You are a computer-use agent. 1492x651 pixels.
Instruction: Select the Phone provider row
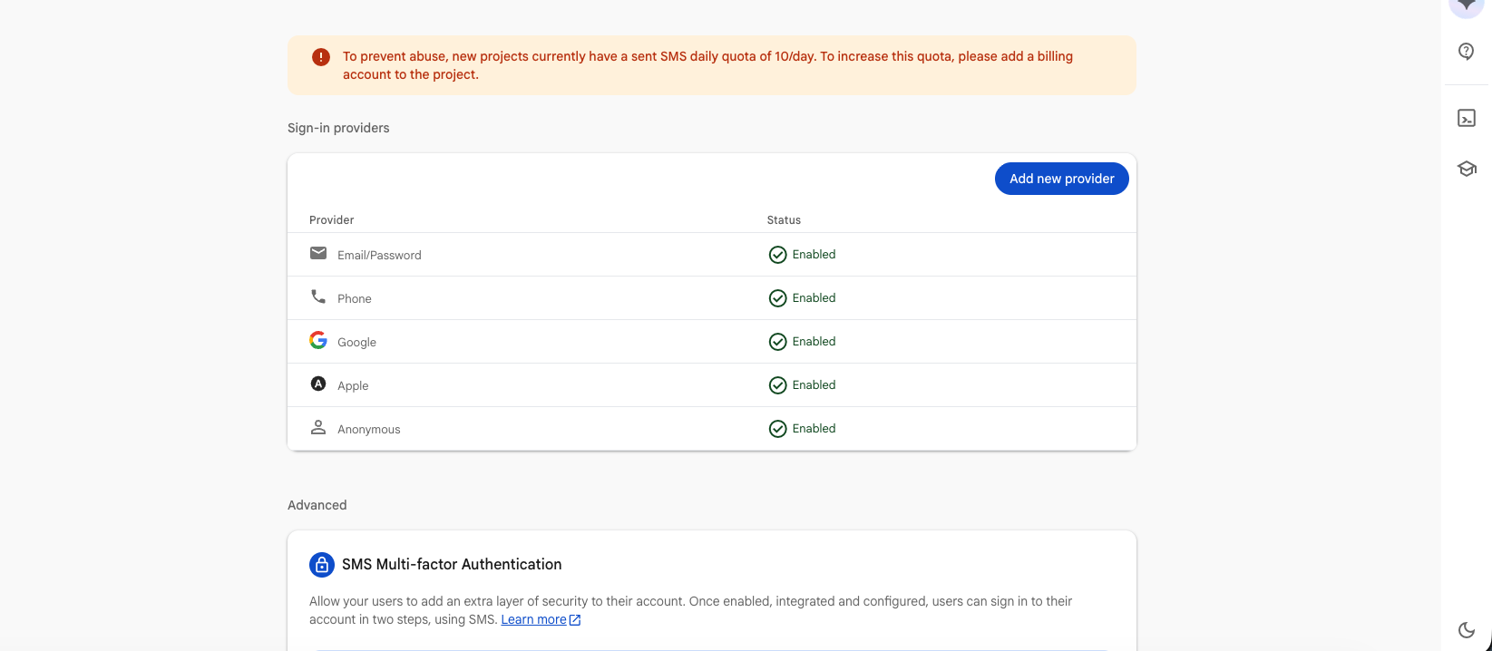[711, 298]
